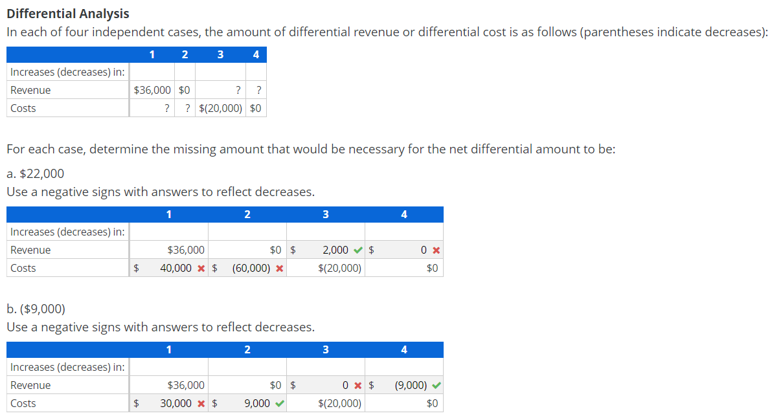This screenshot has height=420, width=783.
Task: Select the 9,000 costs input in part b
Action: click(x=253, y=403)
